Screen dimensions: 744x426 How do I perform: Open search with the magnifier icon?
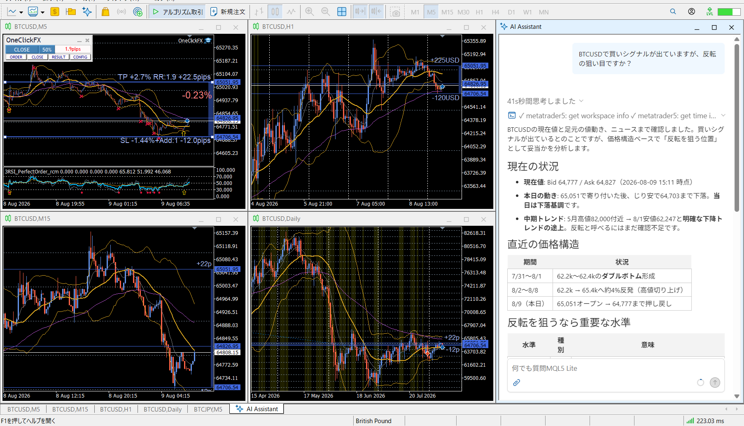click(x=673, y=12)
